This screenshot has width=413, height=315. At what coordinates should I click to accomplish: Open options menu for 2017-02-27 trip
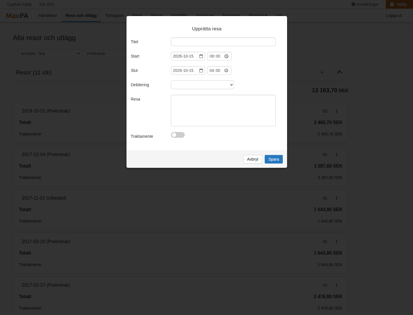[337, 285]
